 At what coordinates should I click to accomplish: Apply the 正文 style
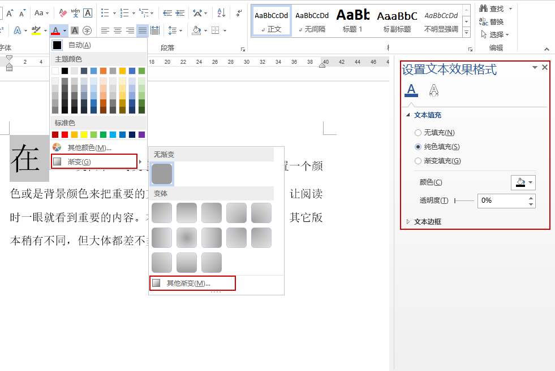[x=271, y=21]
